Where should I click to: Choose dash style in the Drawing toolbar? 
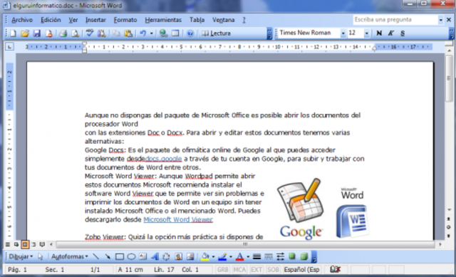click(x=269, y=256)
